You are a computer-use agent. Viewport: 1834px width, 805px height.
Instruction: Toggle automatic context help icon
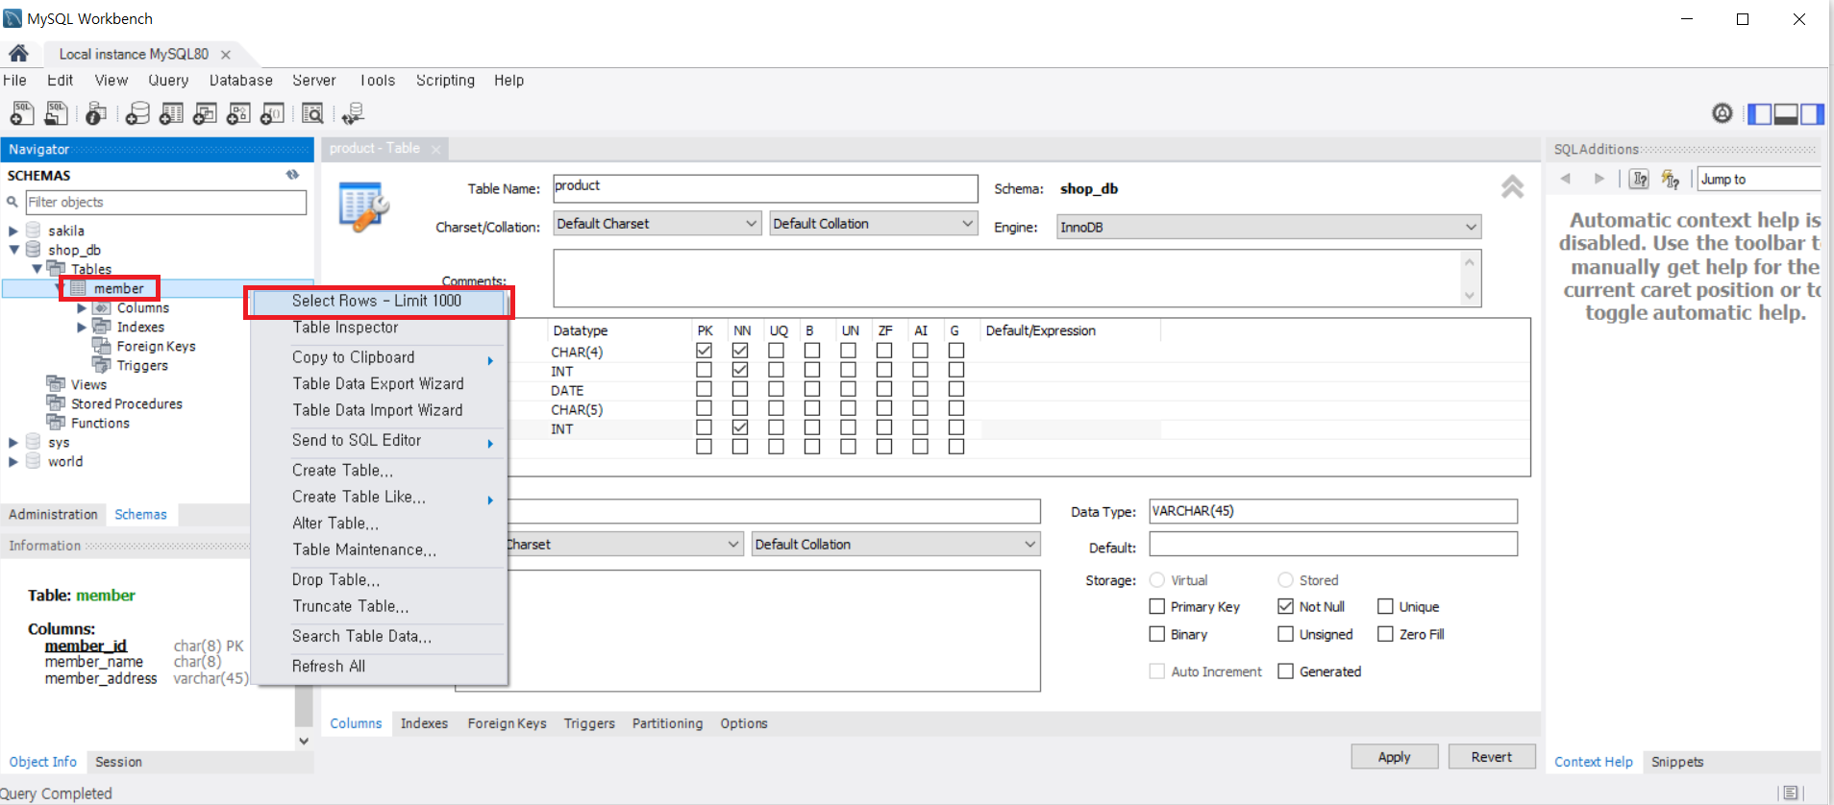[x=1671, y=179]
